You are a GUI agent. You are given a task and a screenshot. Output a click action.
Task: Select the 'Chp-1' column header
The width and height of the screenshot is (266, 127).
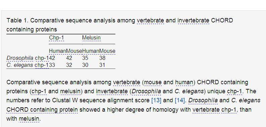[x=56, y=38]
